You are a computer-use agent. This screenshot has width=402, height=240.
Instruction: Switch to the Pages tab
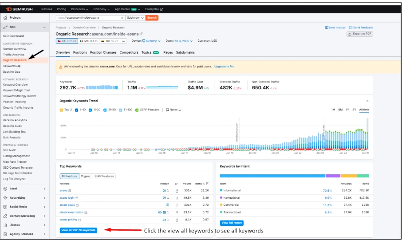point(168,52)
